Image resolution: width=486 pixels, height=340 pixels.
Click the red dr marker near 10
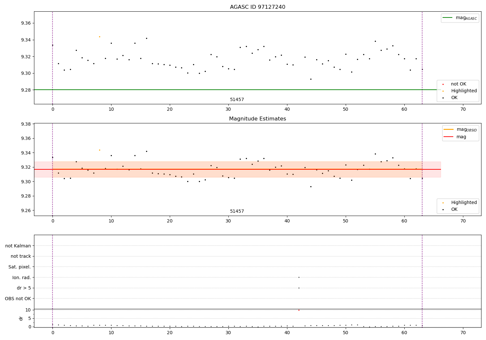point(299,310)
